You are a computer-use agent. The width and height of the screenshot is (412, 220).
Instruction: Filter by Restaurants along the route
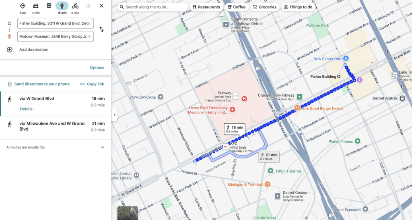click(206, 7)
